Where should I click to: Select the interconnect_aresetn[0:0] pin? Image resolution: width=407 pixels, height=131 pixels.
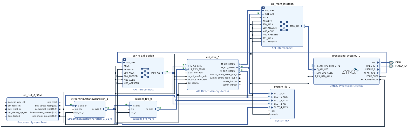(44, 113)
